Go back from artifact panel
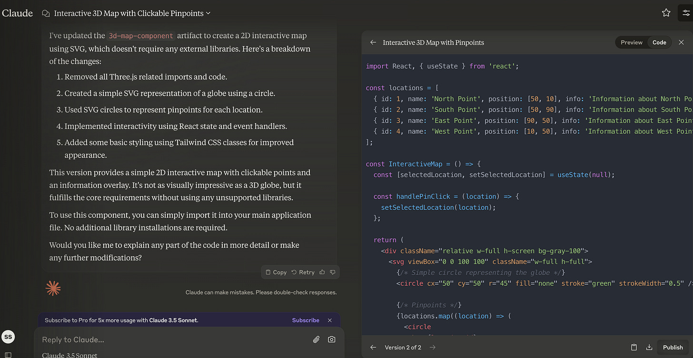 pos(373,42)
